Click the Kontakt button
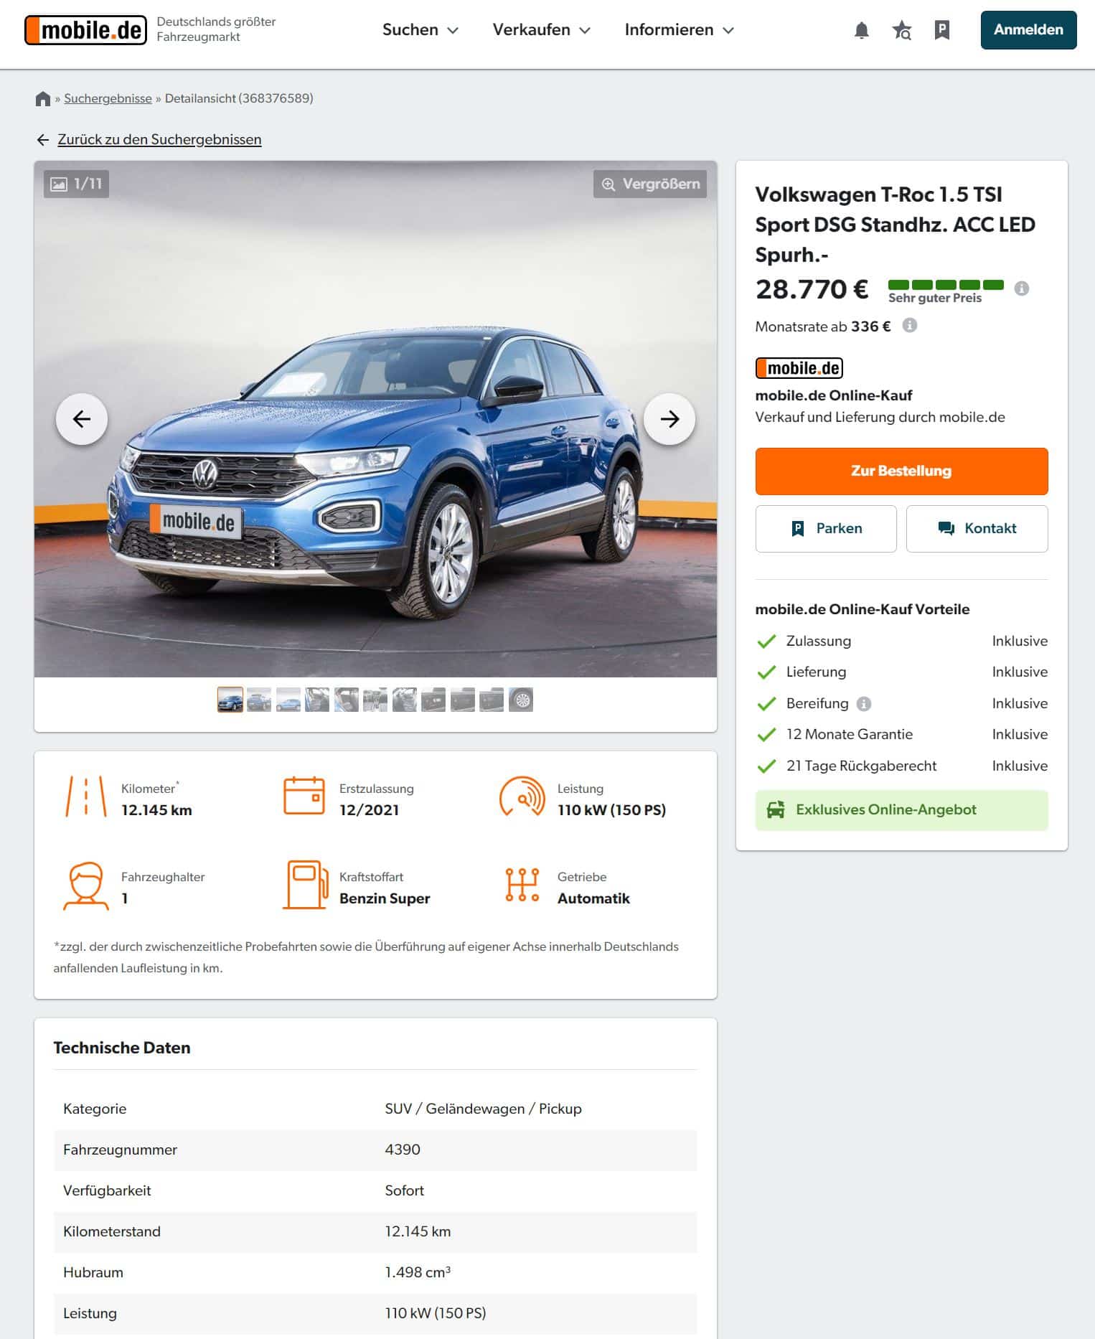The image size is (1095, 1339). [x=977, y=529]
